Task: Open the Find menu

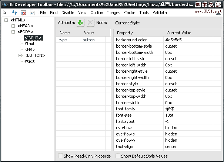Action: click(x=54, y=13)
